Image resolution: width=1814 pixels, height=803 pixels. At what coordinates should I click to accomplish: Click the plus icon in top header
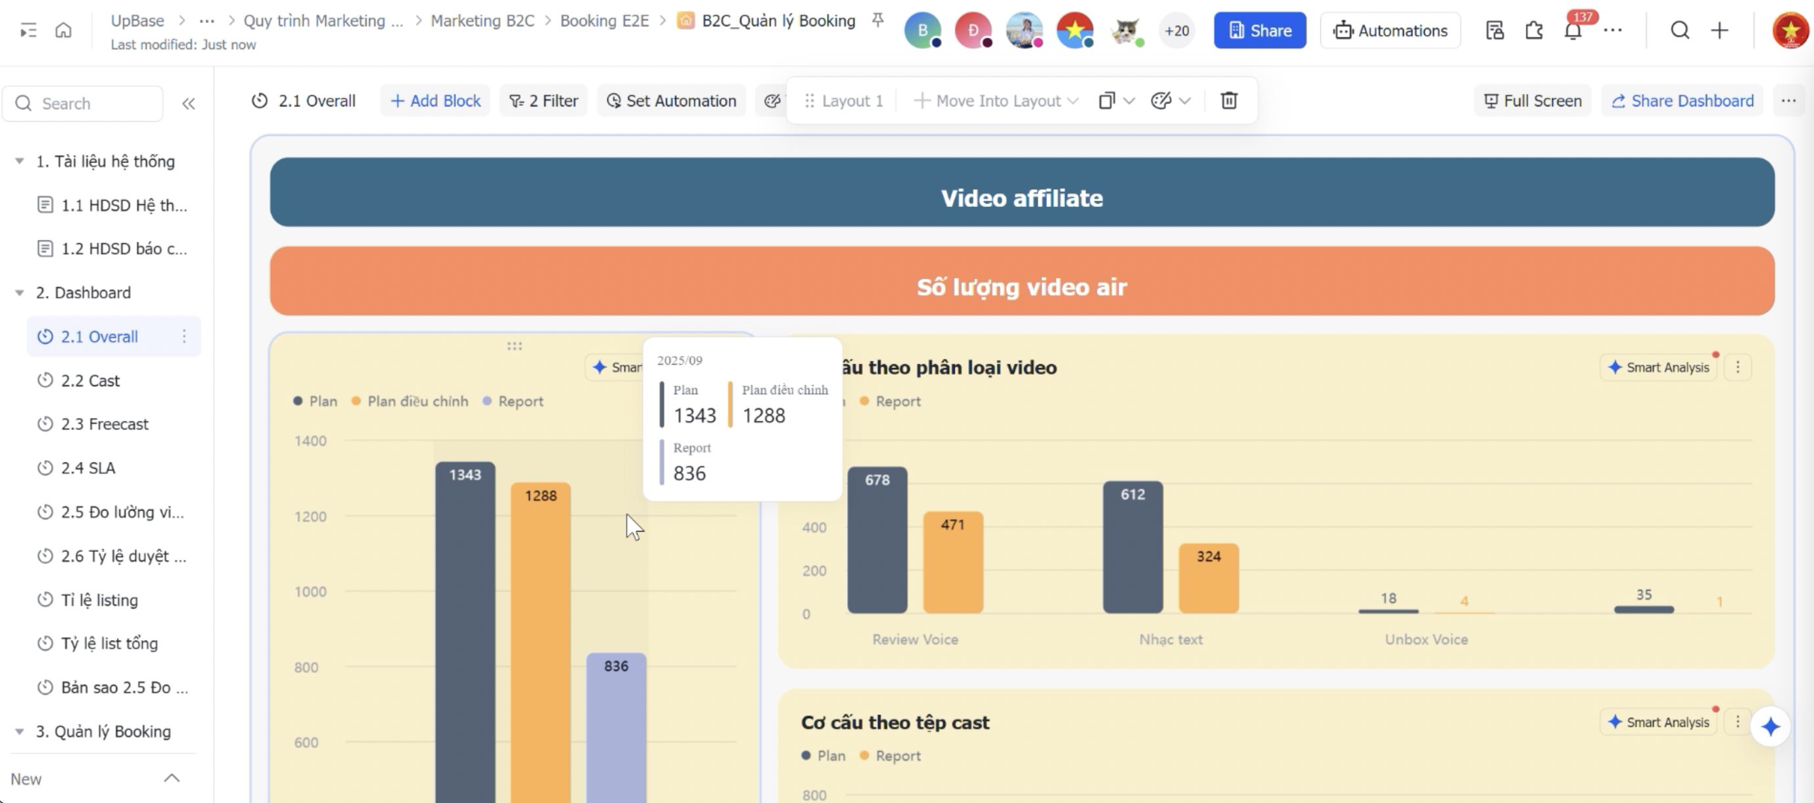tap(1719, 30)
